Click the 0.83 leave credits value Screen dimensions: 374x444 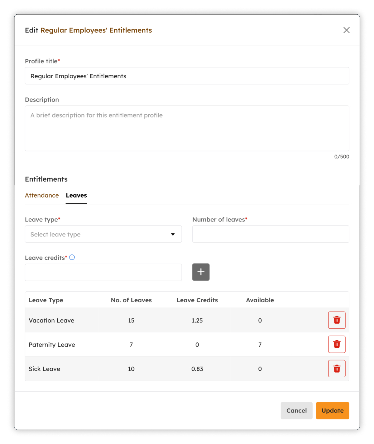click(x=197, y=369)
